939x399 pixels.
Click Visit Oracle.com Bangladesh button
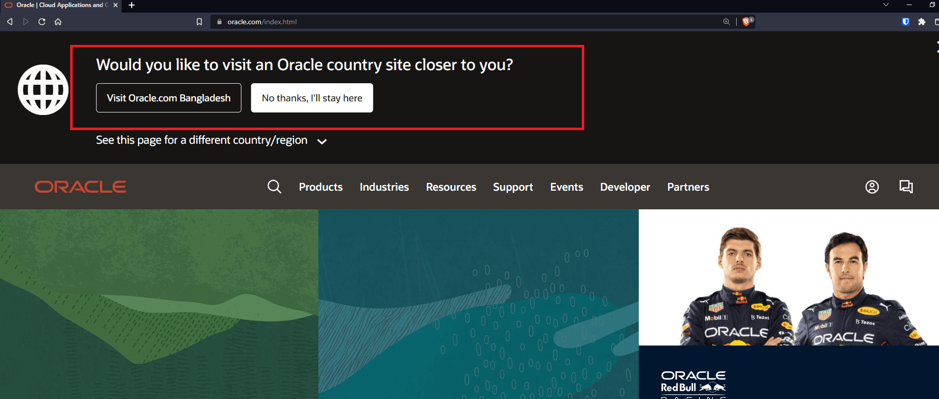tap(169, 98)
